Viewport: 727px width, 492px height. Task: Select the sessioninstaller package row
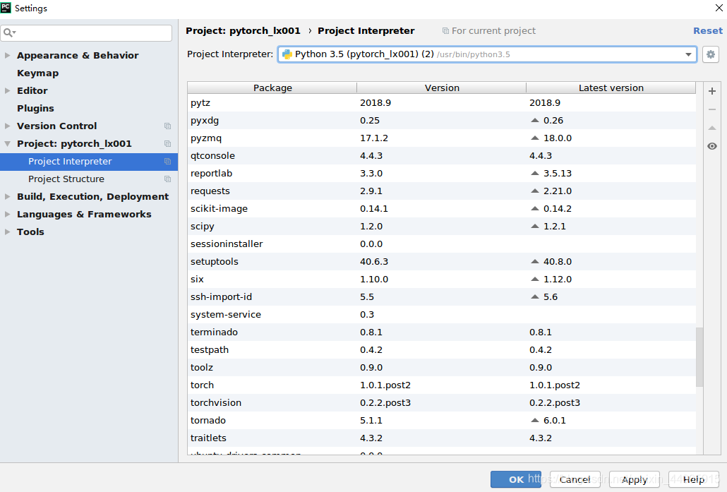click(x=442, y=244)
